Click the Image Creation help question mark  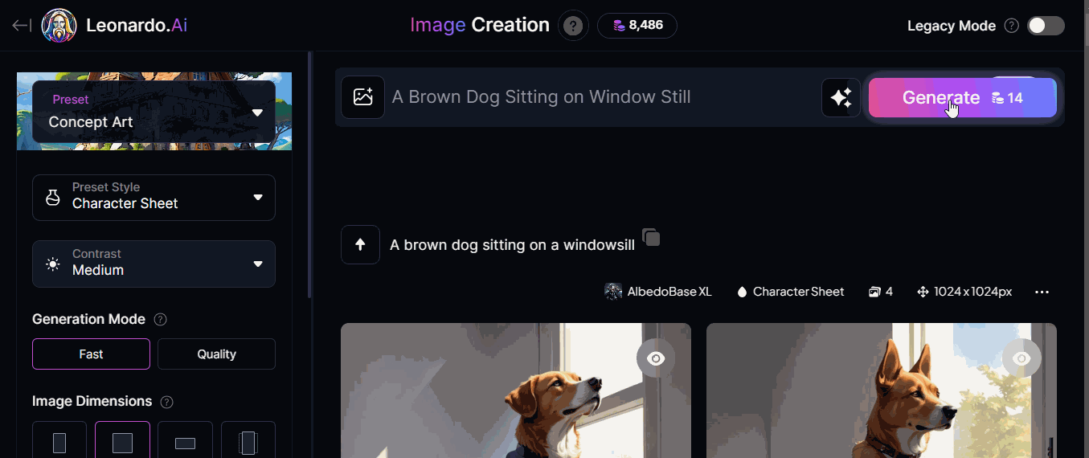coord(572,26)
